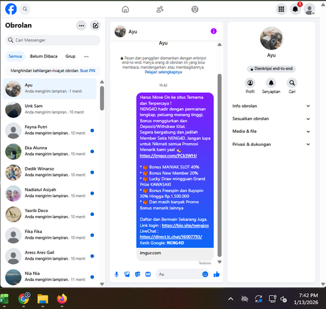Open the chat with Feyna Putri
The width and height of the screenshot is (326, 309).
50,131
